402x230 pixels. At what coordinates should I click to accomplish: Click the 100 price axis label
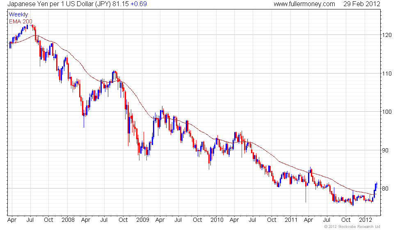tap(386, 112)
